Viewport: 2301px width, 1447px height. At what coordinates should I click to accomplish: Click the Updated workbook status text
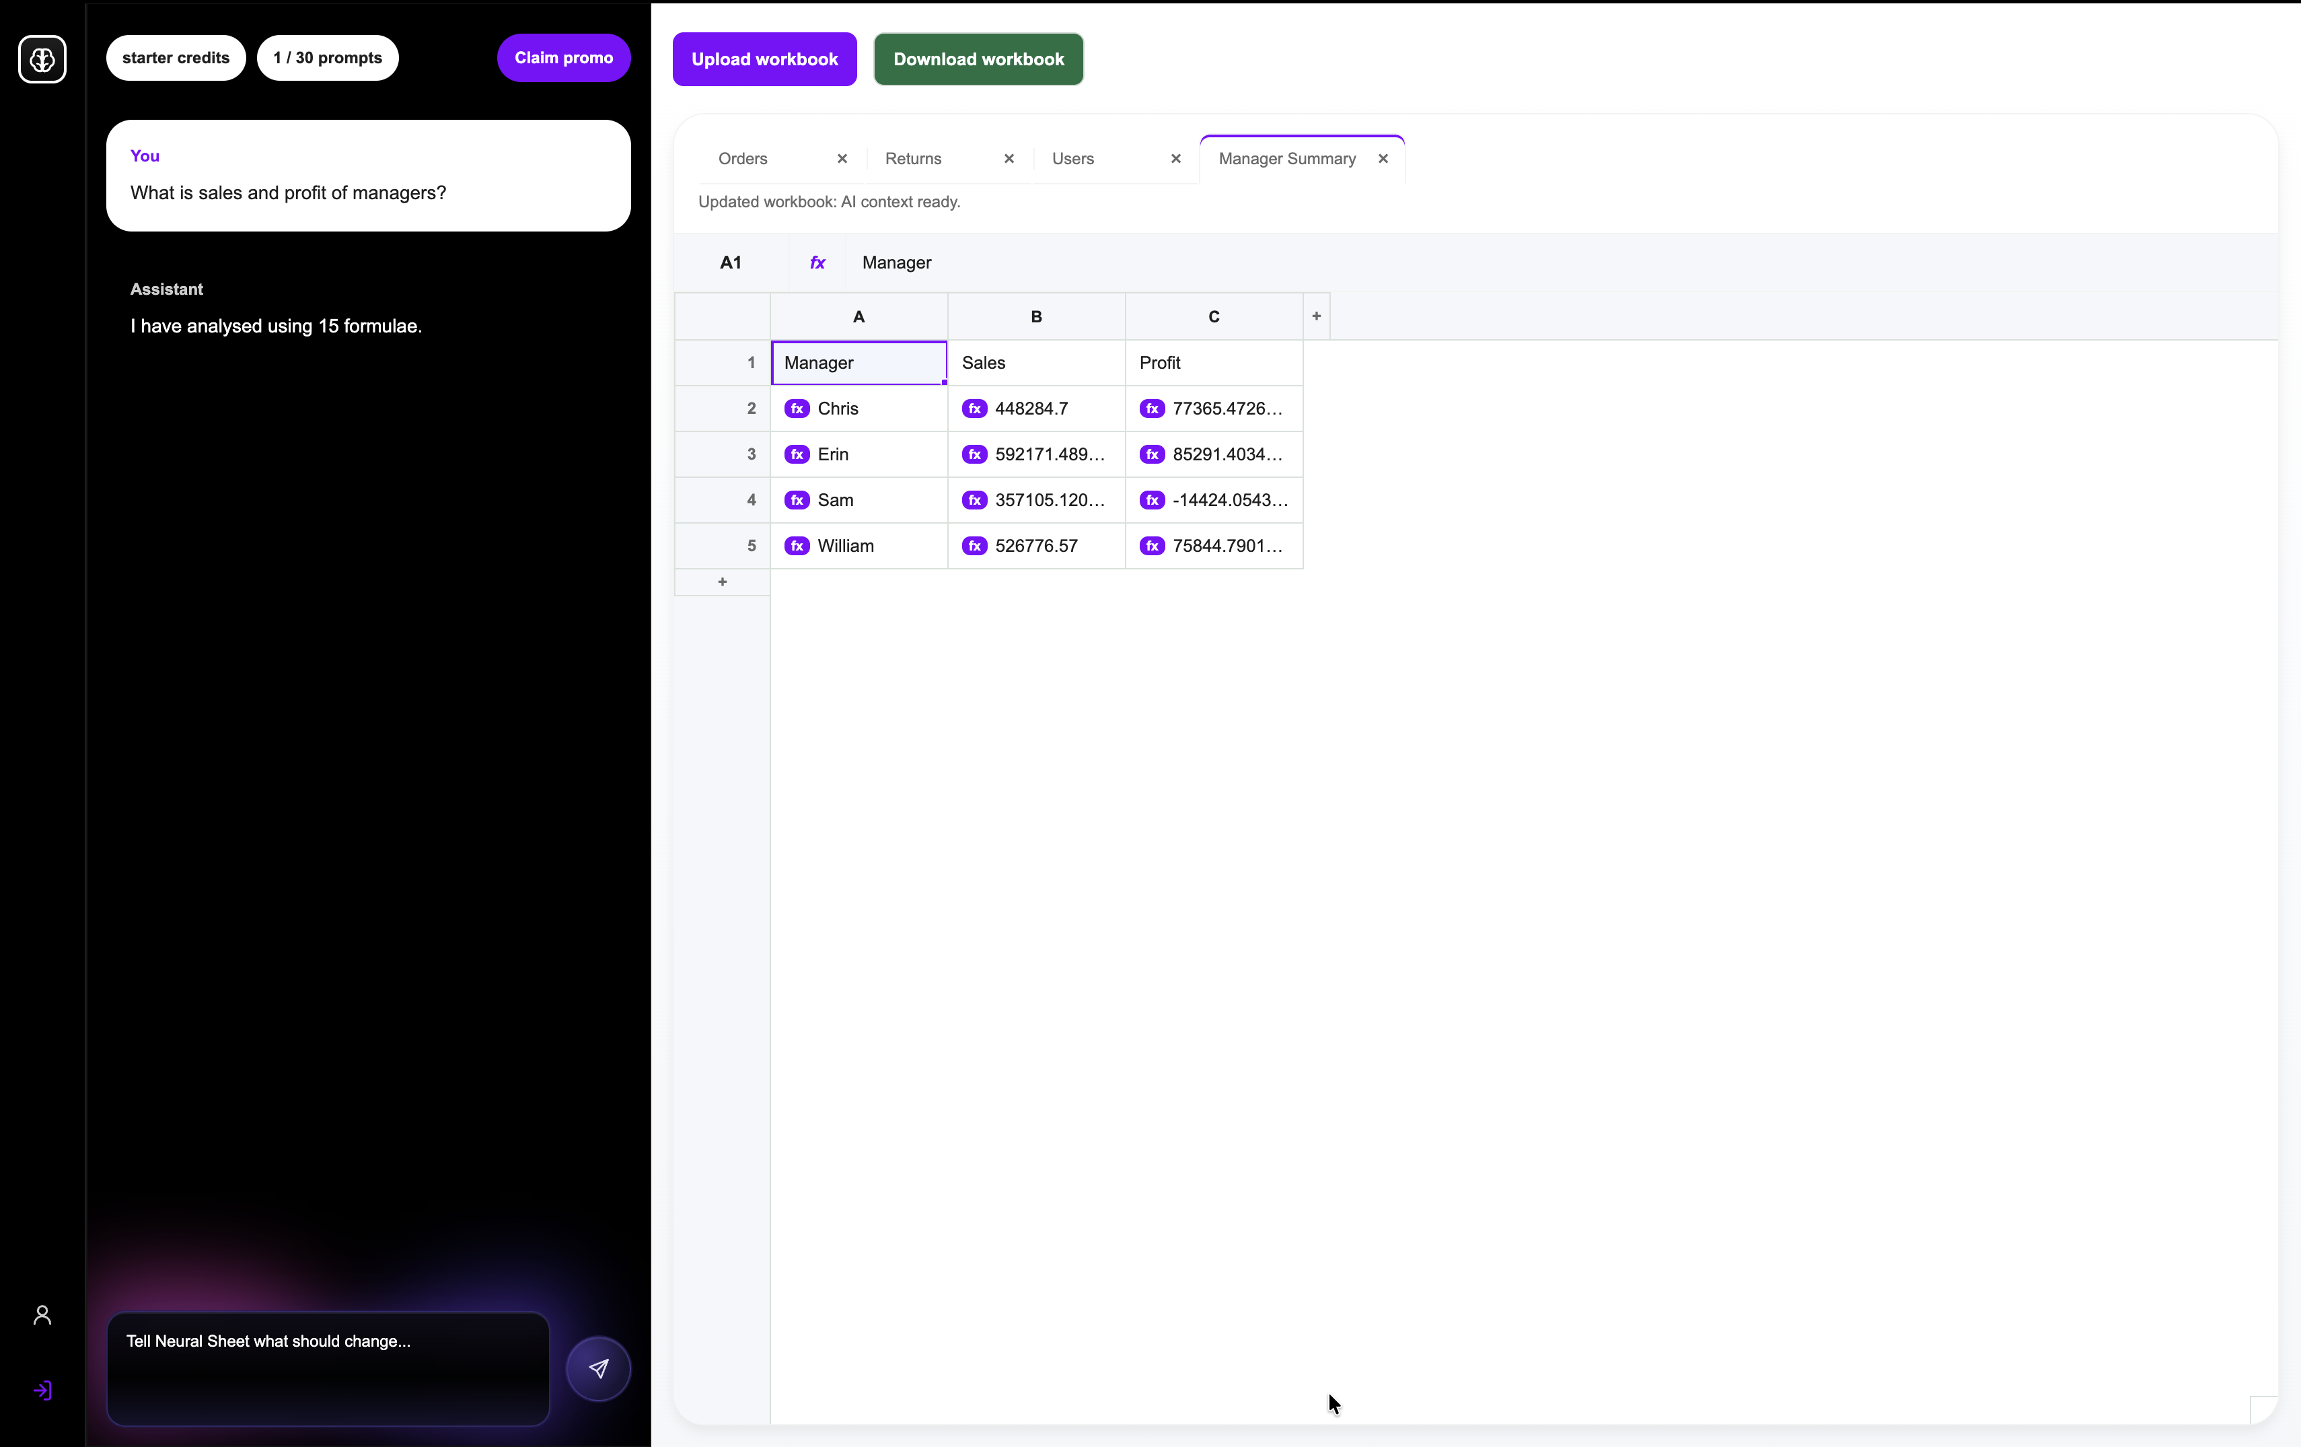828,202
